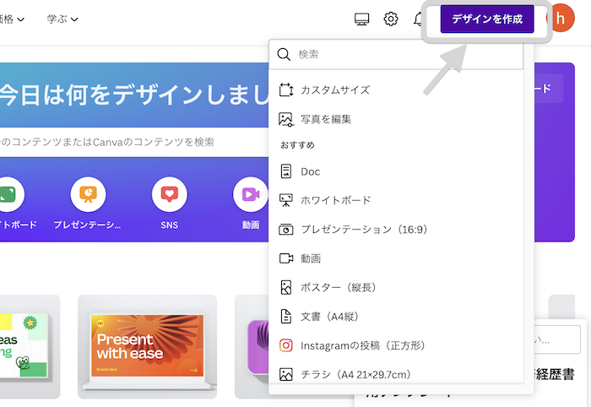This screenshot has height=407, width=591.
Task: Click the magnifier icon in search box
Action: click(285, 55)
